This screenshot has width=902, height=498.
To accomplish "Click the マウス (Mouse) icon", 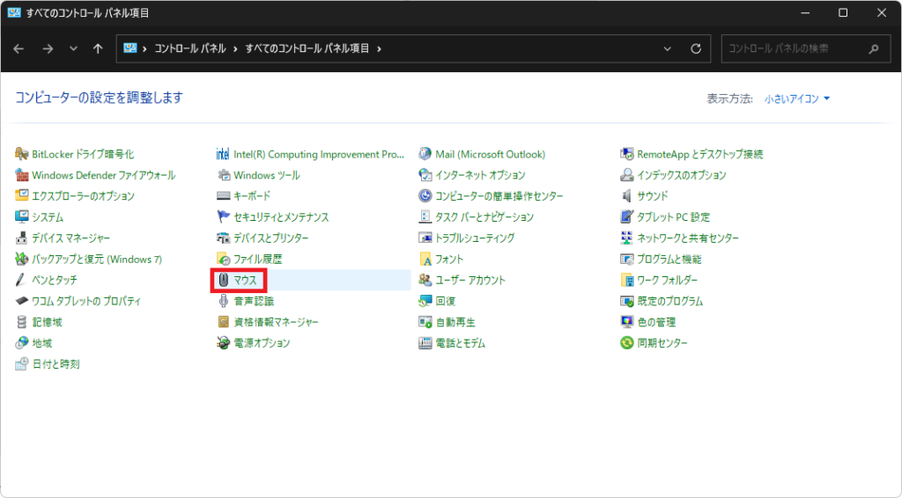I will [x=224, y=280].
